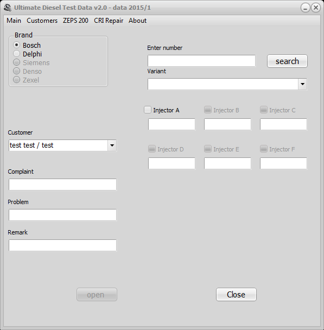Focus the Remark text field
The image size is (324, 330).
(62, 245)
